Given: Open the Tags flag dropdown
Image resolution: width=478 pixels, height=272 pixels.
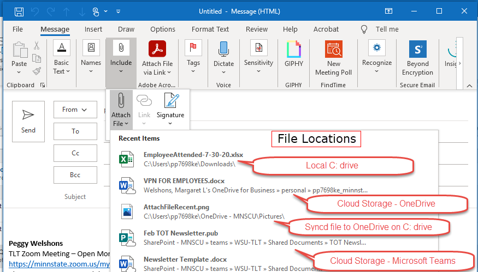Looking at the screenshot, I should pos(193,57).
